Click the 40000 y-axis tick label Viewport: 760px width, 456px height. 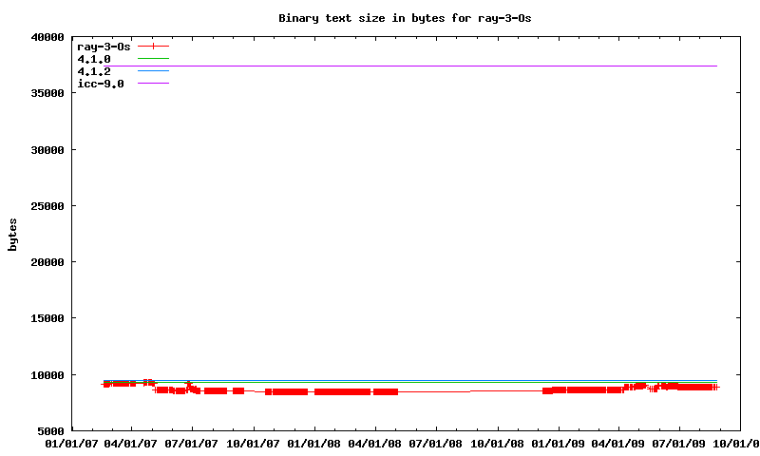tap(47, 38)
